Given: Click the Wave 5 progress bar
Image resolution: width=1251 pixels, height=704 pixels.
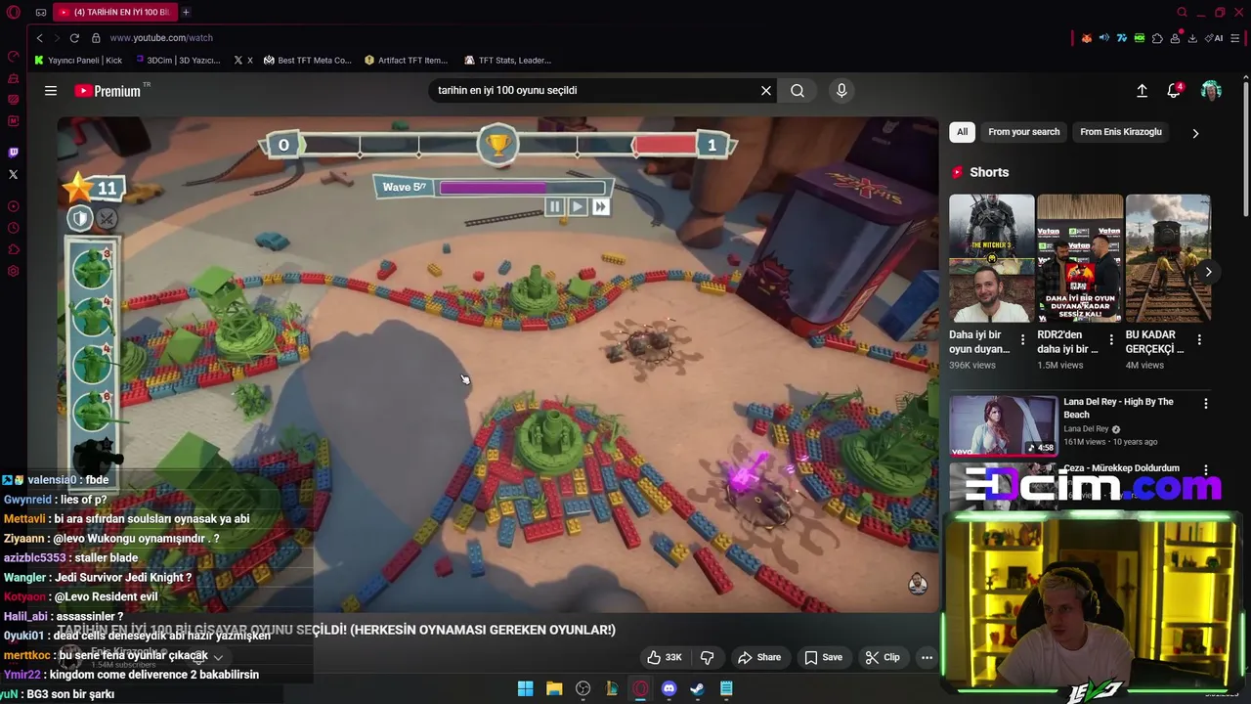Looking at the screenshot, I should [x=522, y=187].
